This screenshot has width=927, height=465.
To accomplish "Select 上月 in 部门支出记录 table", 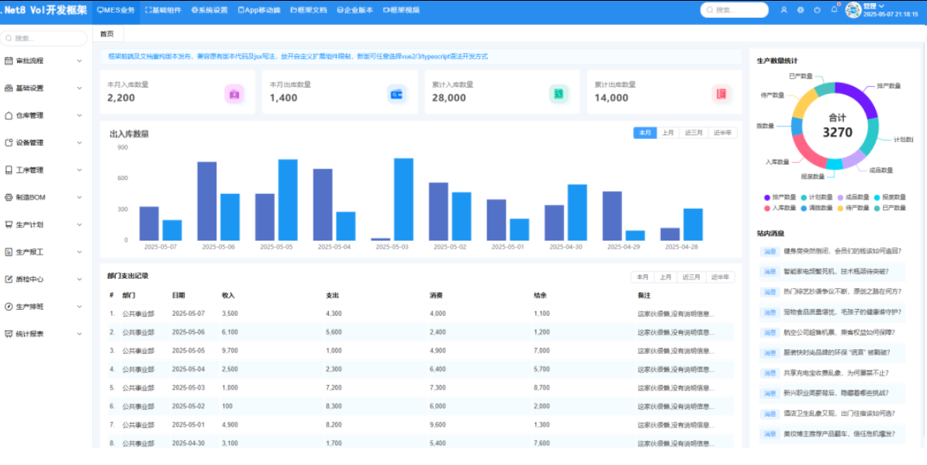I will [x=666, y=277].
